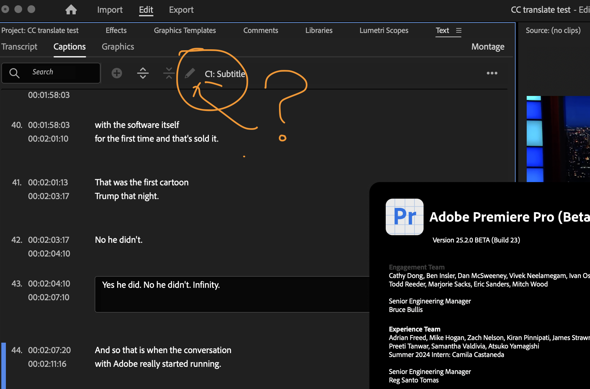Click the Montage label on the right
590x389 pixels.
[488, 46]
